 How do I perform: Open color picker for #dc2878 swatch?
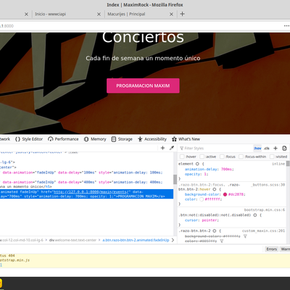tap(225, 194)
